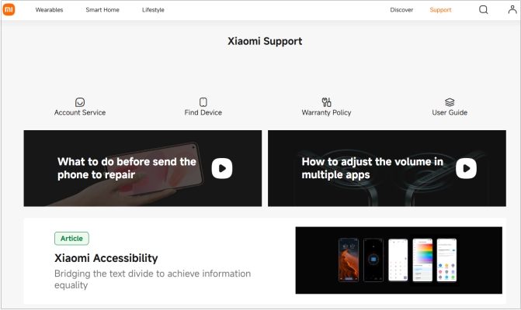Open the Wearables menu
This screenshot has height=310, width=521.
pyautogui.click(x=49, y=10)
